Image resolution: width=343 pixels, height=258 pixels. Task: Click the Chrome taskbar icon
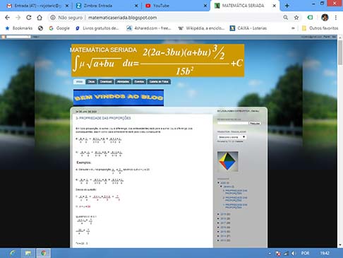pos(43,253)
